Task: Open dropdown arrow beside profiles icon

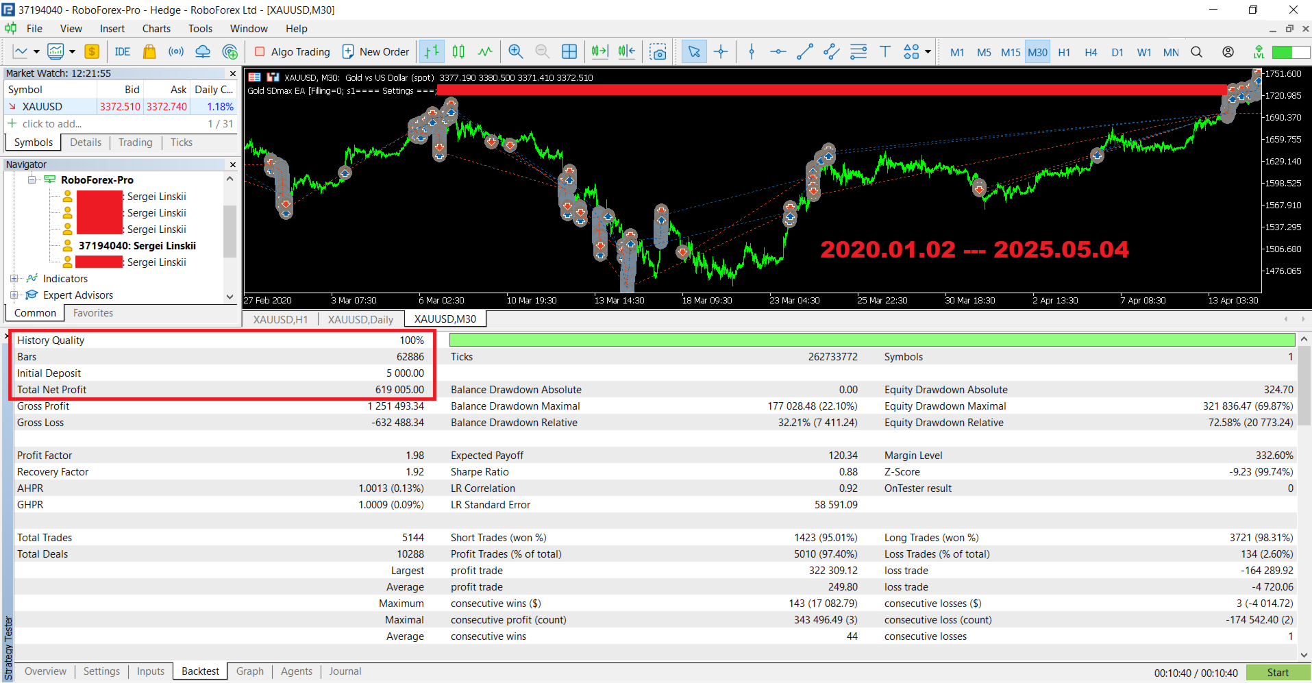Action: tap(72, 51)
